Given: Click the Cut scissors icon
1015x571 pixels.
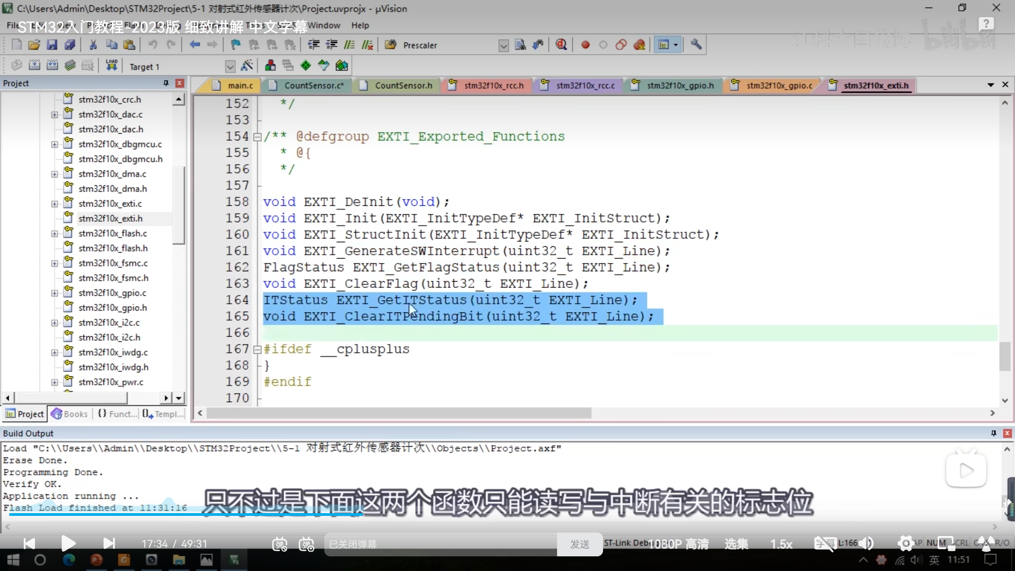Looking at the screenshot, I should [93, 45].
